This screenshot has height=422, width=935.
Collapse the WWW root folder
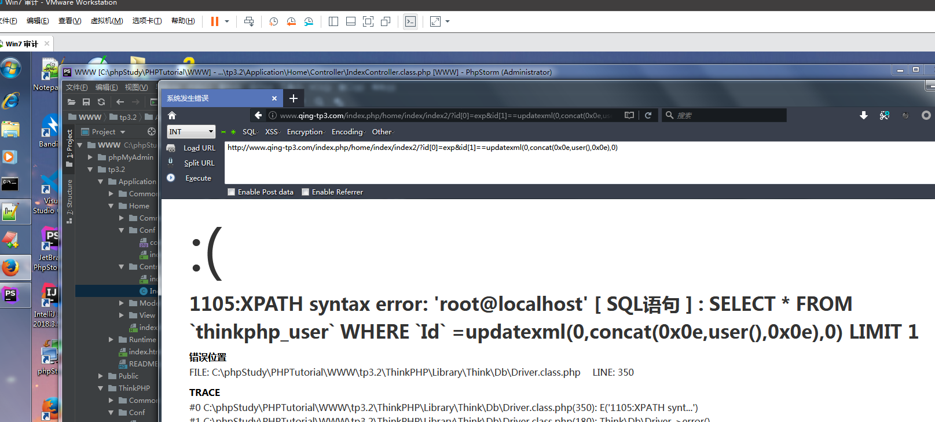pos(80,145)
